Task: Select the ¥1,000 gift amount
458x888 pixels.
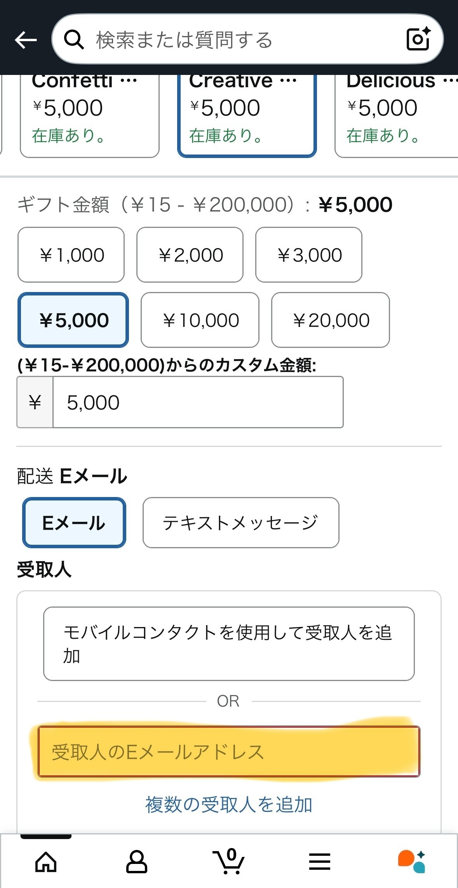Action: 71,255
